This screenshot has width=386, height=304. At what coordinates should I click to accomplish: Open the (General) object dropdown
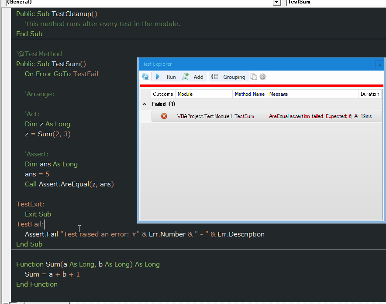(x=276, y=2)
